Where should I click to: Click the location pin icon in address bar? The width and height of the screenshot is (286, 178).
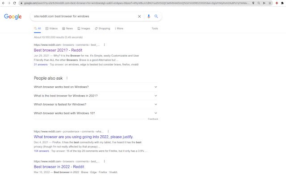[253, 3]
